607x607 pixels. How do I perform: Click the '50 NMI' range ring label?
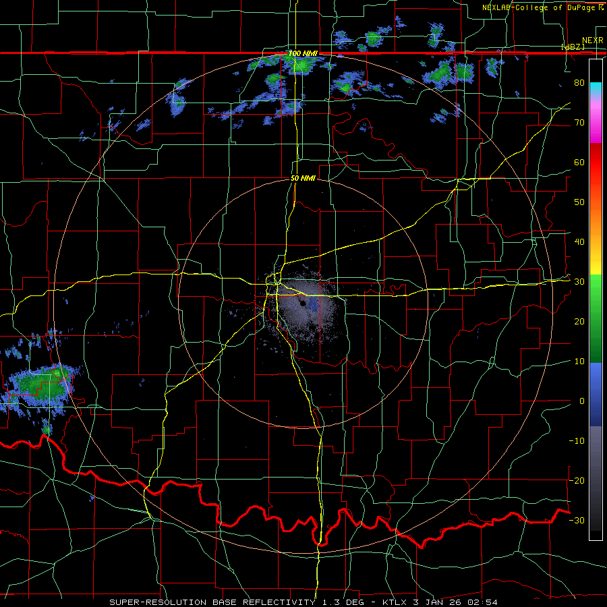coord(303,178)
